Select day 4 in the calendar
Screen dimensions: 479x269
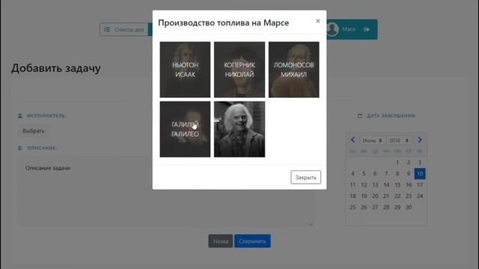353,173
